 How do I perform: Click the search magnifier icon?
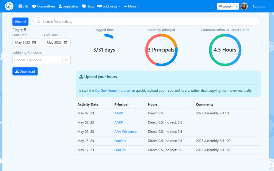pos(39,22)
